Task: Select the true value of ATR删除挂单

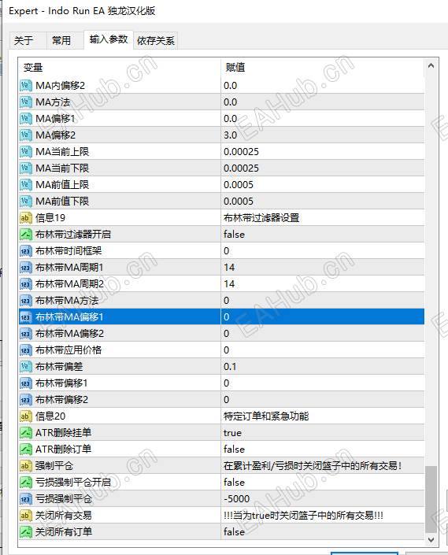Action: (232, 432)
